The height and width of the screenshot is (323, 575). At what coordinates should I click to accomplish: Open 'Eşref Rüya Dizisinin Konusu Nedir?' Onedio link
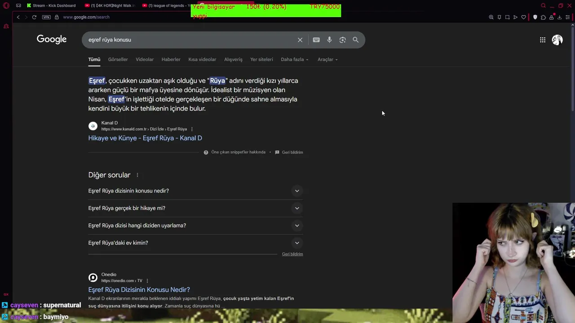pyautogui.click(x=139, y=289)
